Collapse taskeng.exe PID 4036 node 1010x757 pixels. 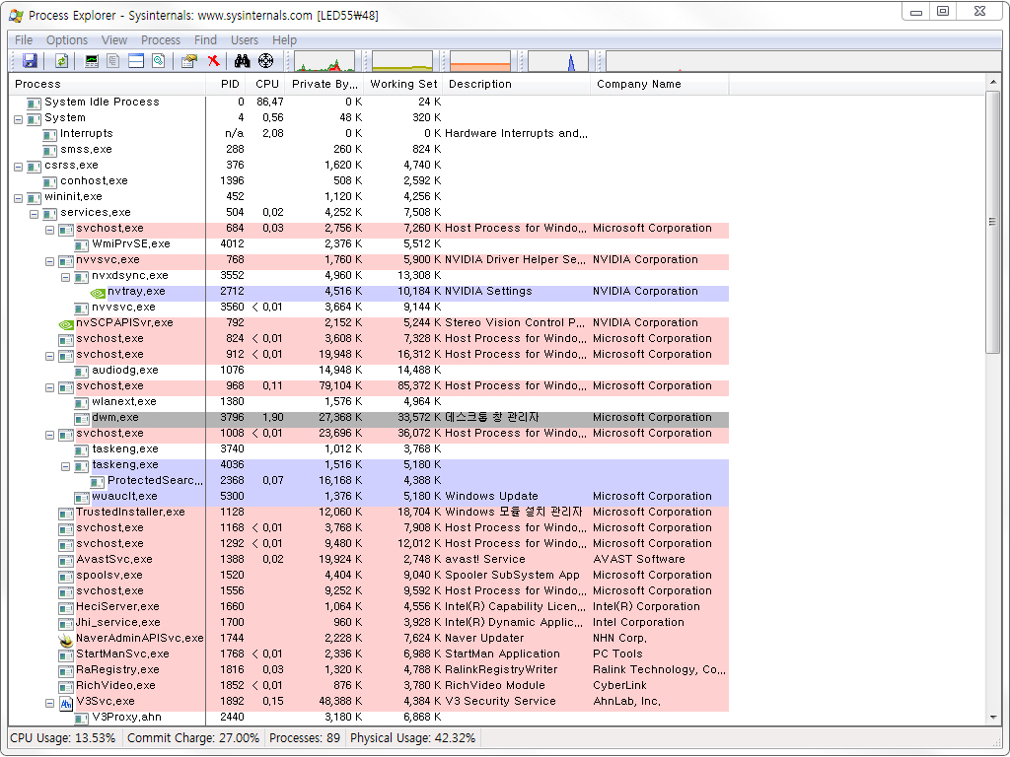[x=66, y=466]
